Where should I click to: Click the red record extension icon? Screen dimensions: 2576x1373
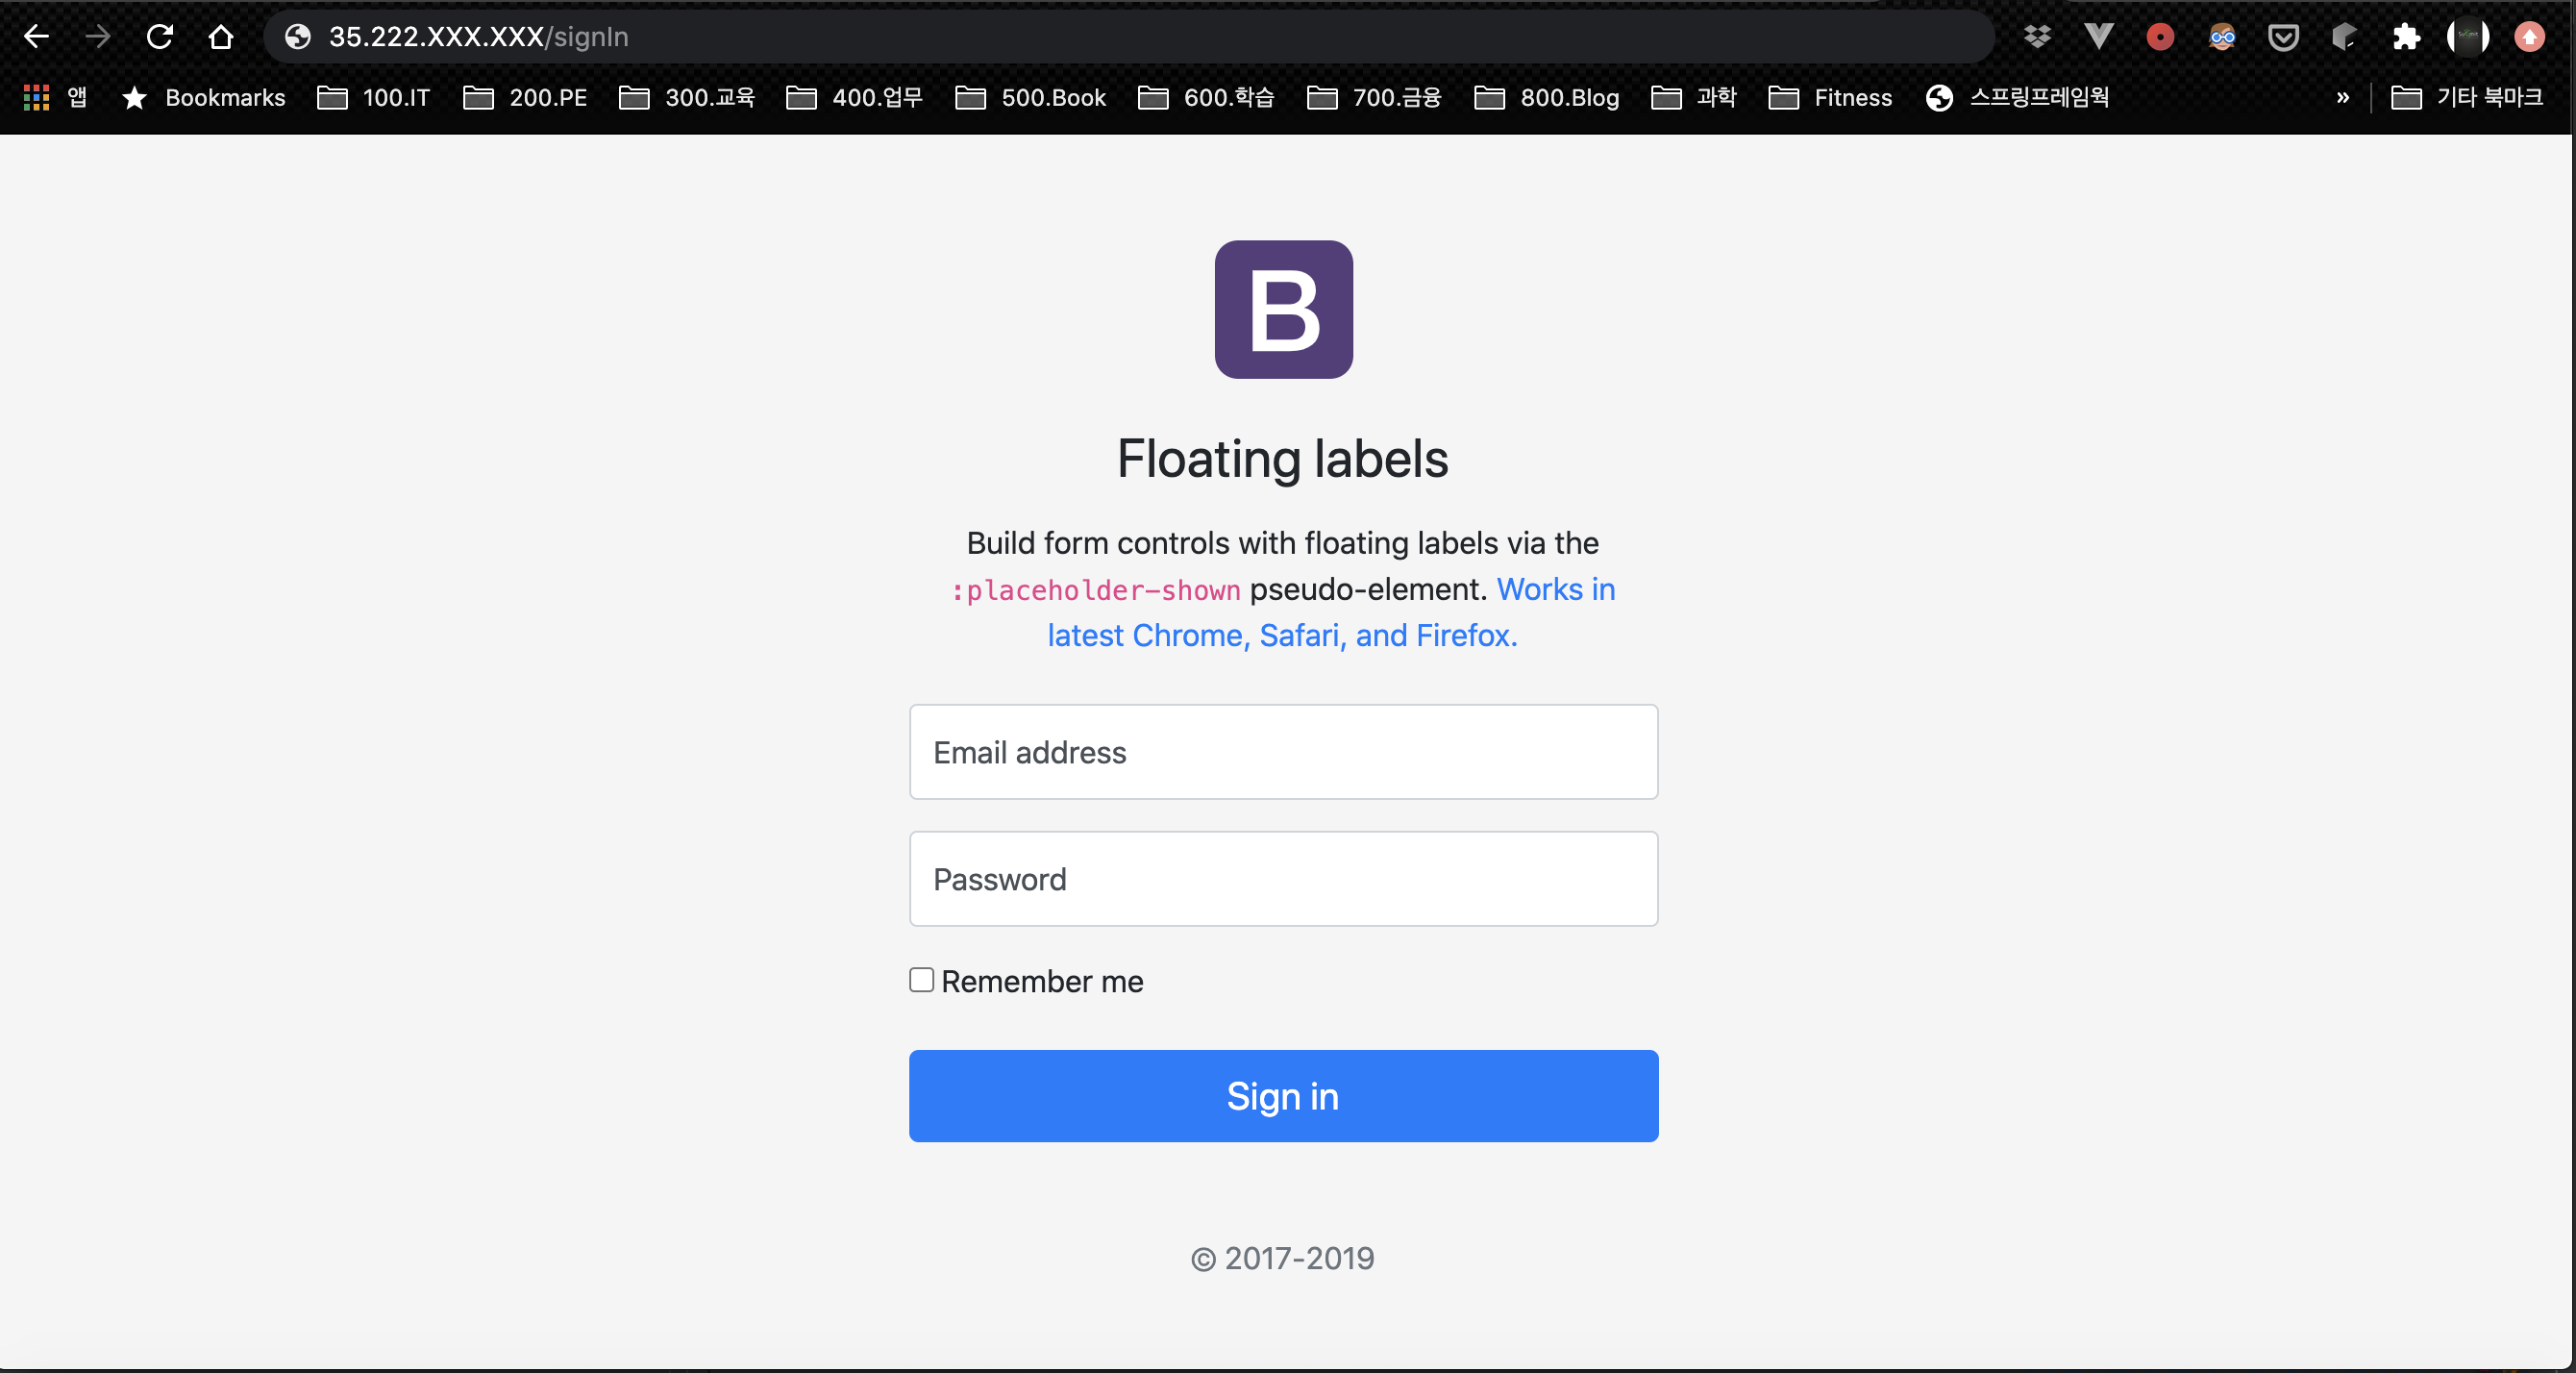[x=2160, y=37]
